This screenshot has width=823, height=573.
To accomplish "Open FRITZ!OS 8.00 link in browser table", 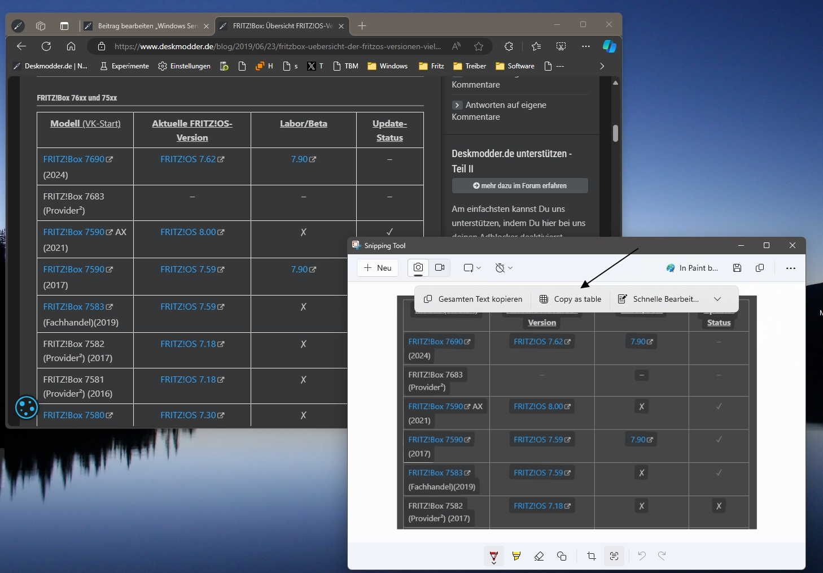I will 192,232.
